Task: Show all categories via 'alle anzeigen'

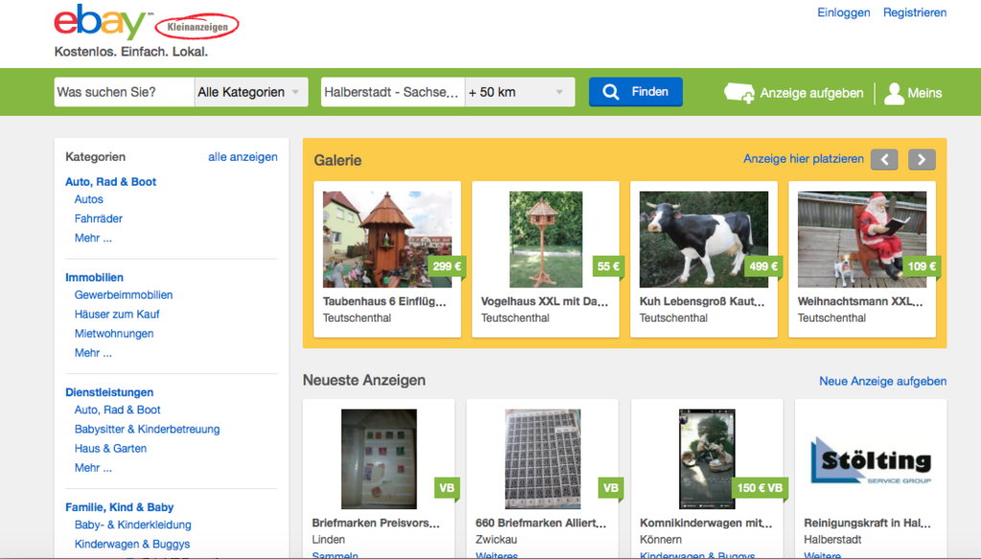Action: [242, 157]
